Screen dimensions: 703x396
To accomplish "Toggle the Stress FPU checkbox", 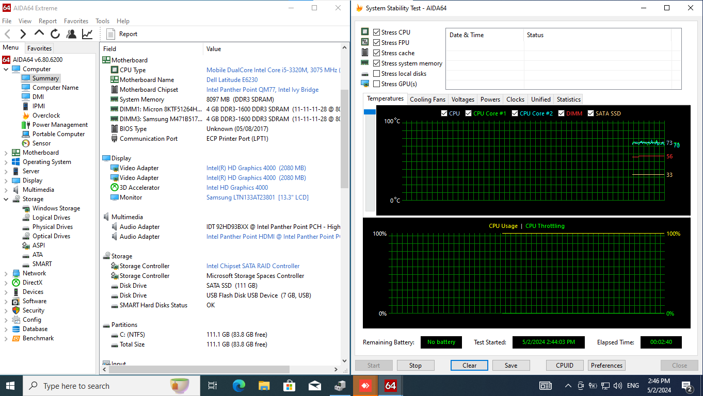I will pos(377,43).
